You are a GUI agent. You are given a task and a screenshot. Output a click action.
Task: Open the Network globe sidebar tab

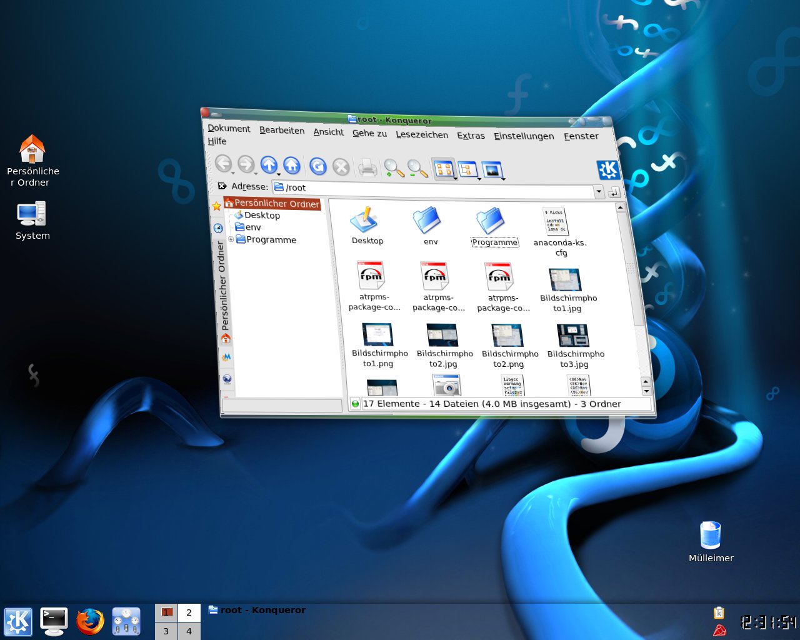click(227, 379)
